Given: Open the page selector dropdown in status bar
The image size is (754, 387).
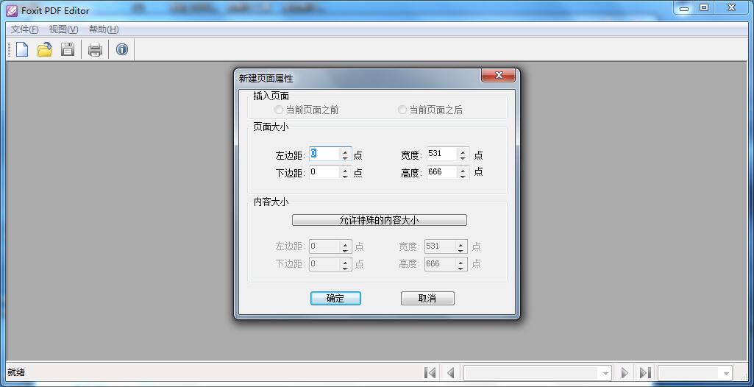Looking at the screenshot, I should (605, 373).
